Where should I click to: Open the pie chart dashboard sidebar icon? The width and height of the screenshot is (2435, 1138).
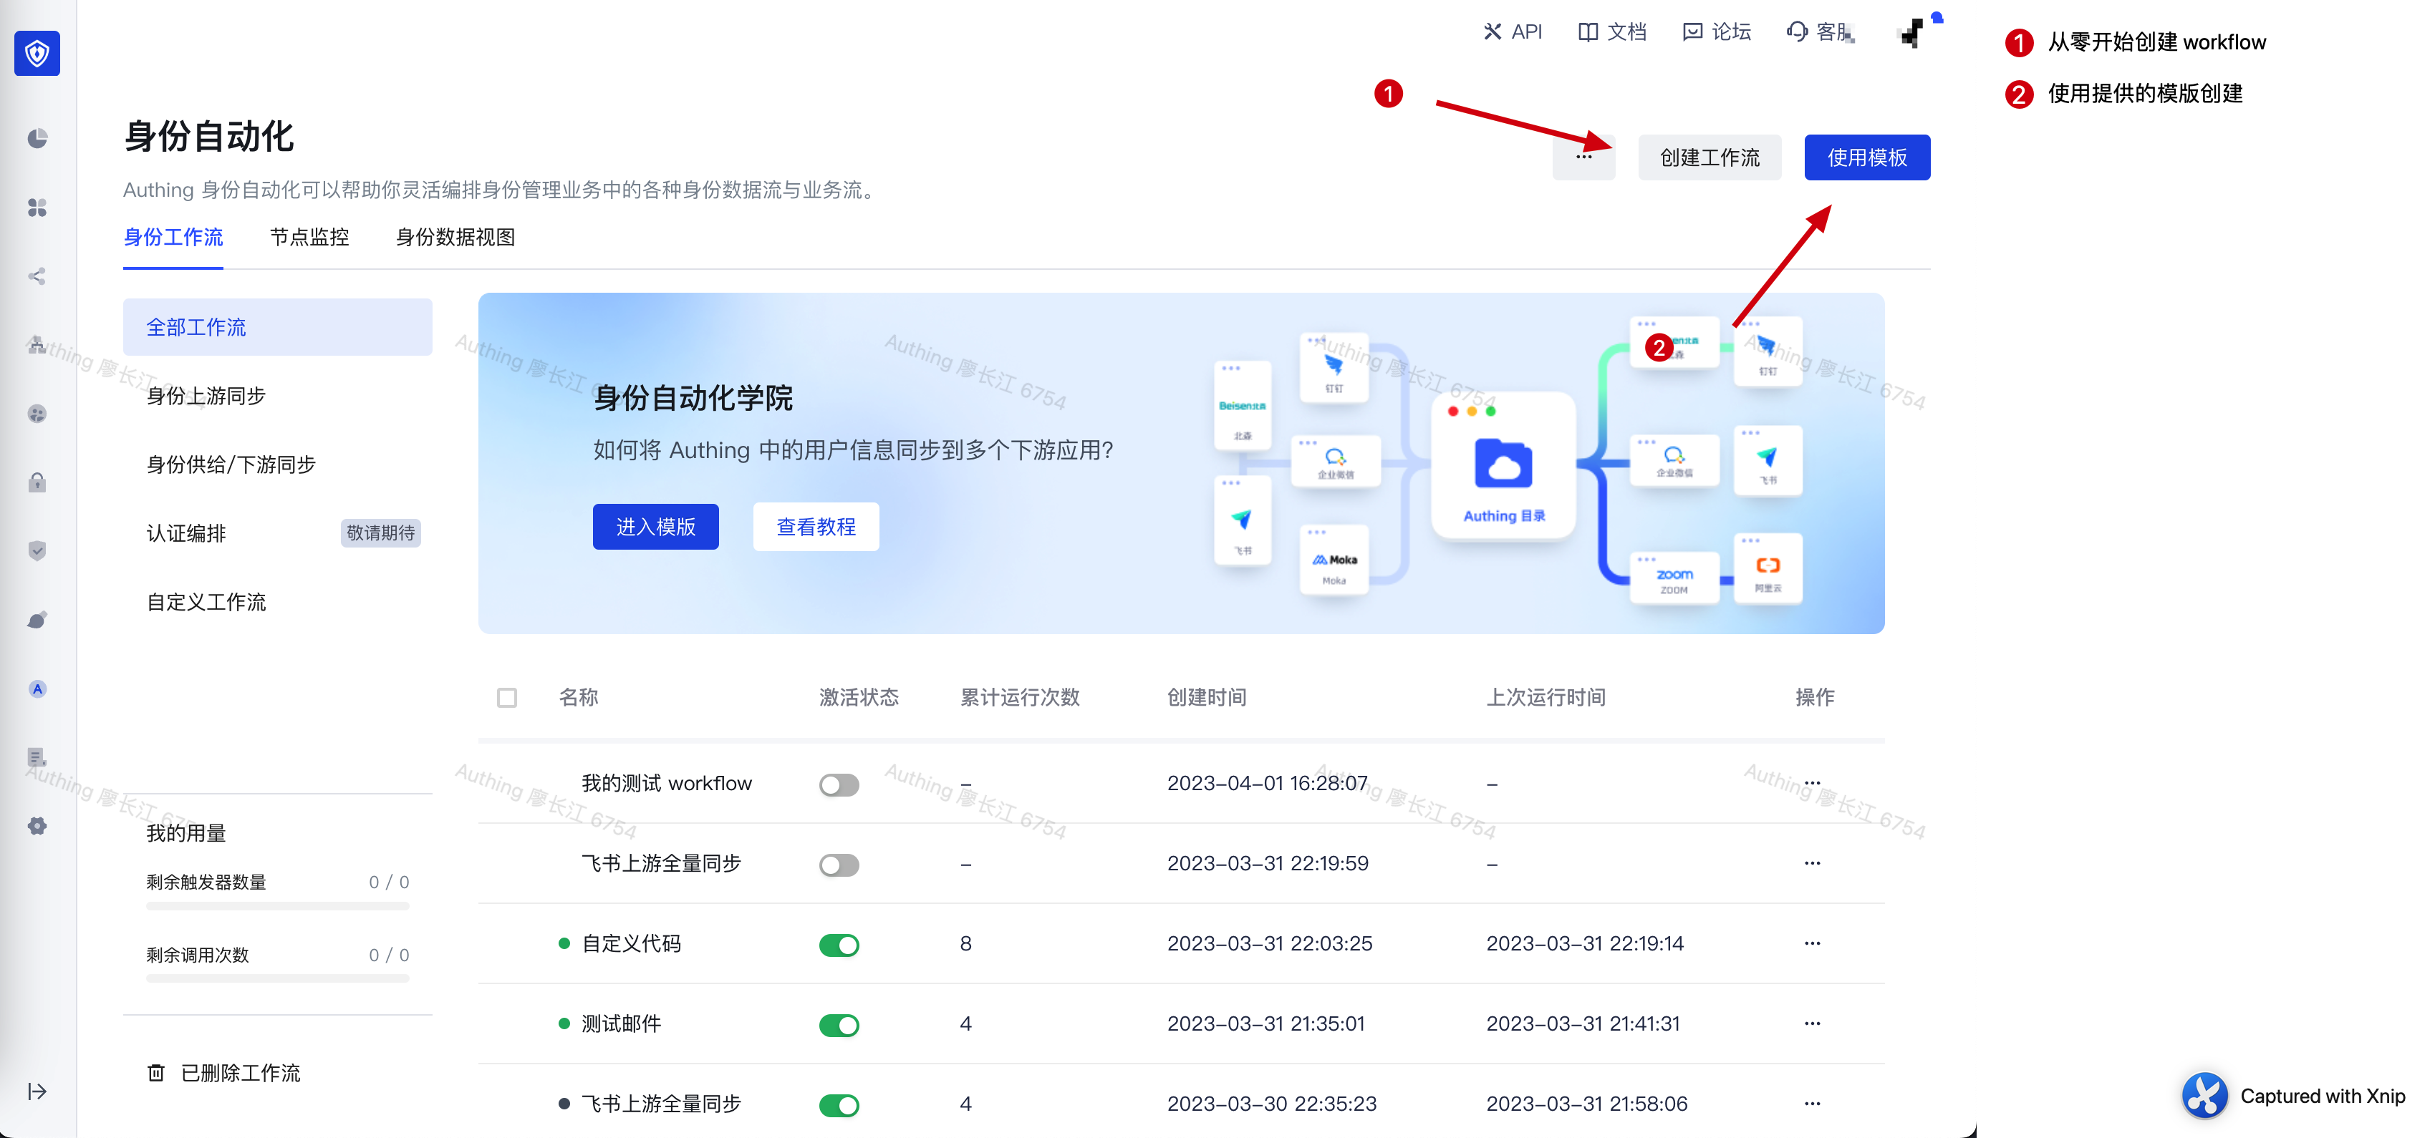(37, 139)
